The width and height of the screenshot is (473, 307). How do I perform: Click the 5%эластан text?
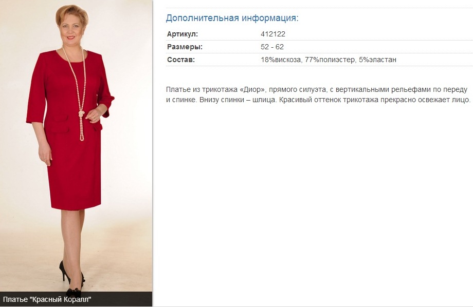pos(378,60)
